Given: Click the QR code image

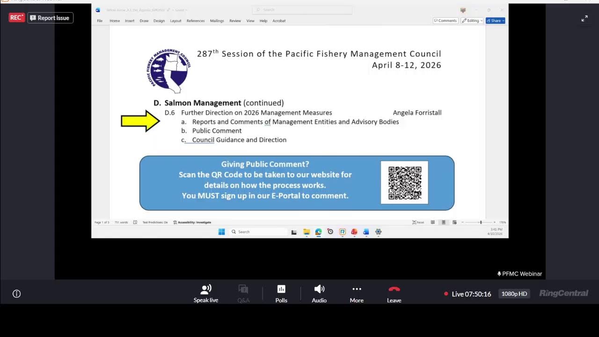Looking at the screenshot, I should (x=404, y=183).
